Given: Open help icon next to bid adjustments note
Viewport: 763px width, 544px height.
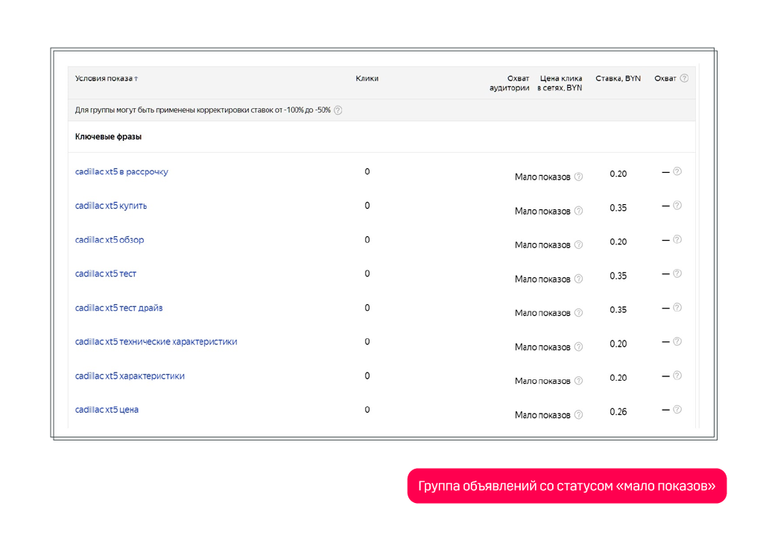Looking at the screenshot, I should point(338,110).
